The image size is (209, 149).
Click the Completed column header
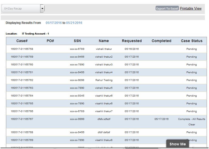pyautogui.click(x=161, y=41)
